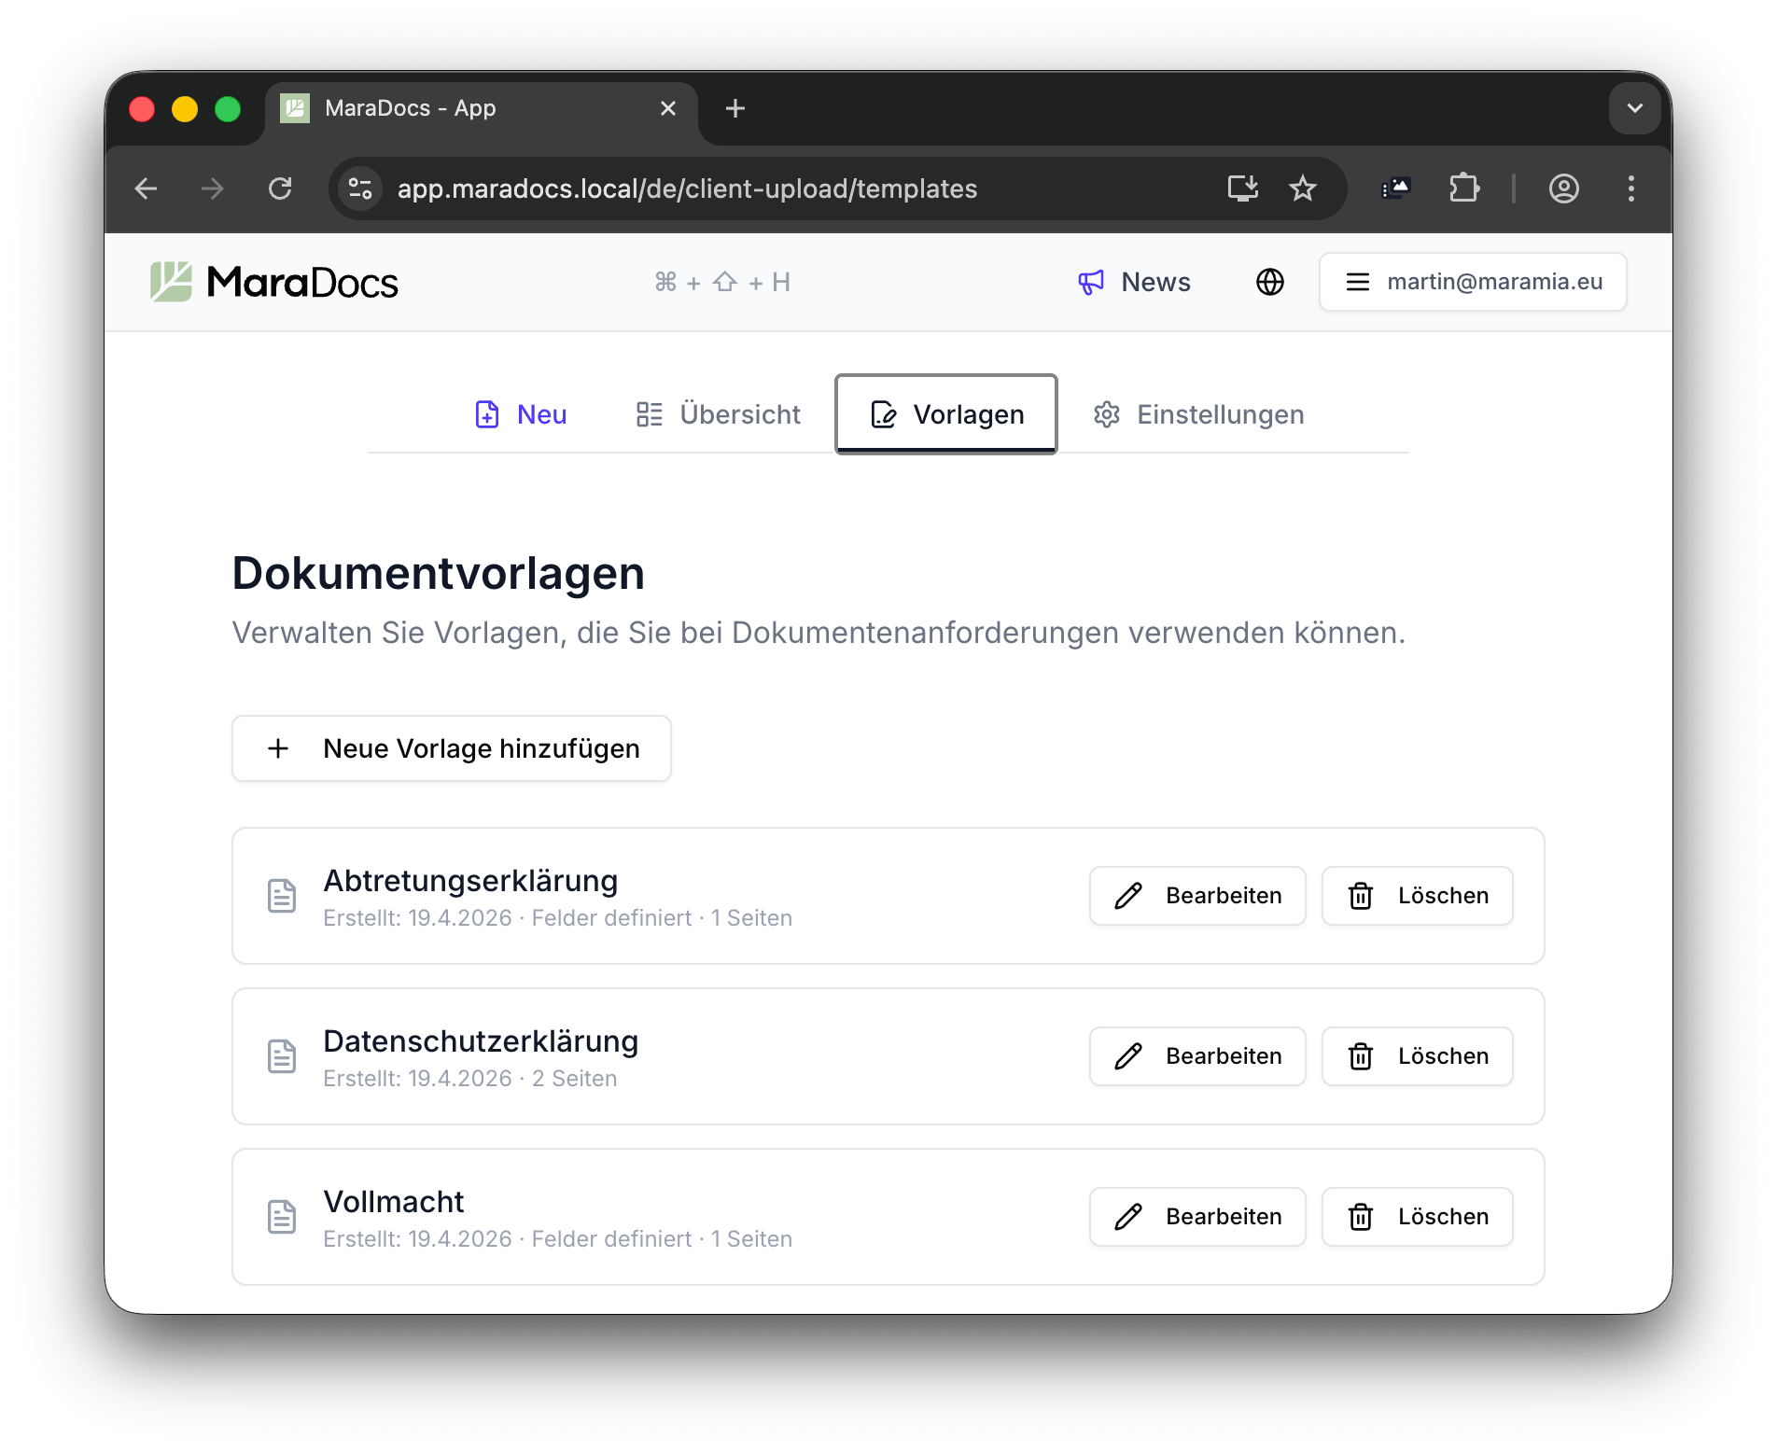Screen dimensions: 1777x1452
Task: Click the browser forward arrow
Action: coord(213,188)
